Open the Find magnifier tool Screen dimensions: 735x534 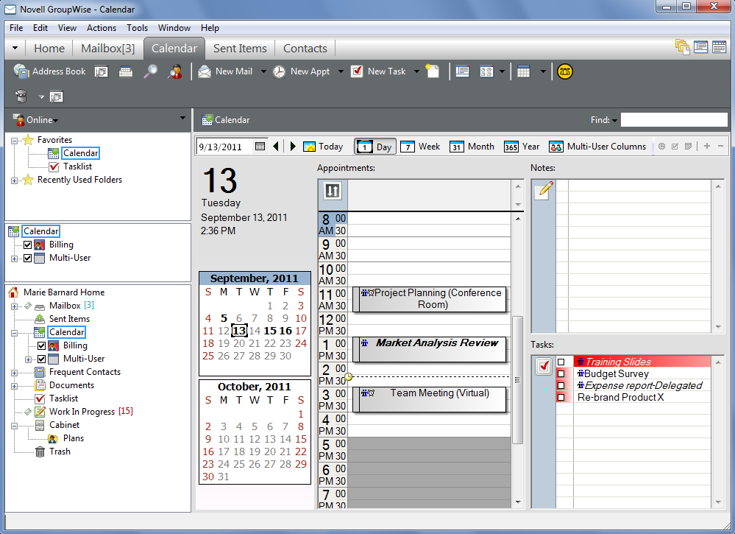150,71
